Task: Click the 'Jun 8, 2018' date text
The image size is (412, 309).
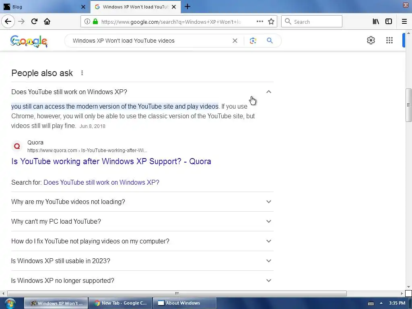Action: 93,126
